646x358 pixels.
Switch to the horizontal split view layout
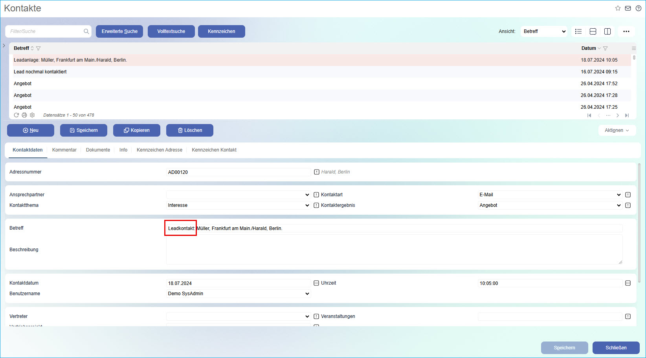pos(593,31)
